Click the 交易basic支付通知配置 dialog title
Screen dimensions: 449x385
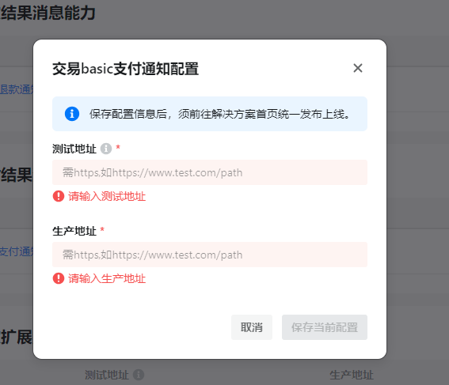[125, 69]
